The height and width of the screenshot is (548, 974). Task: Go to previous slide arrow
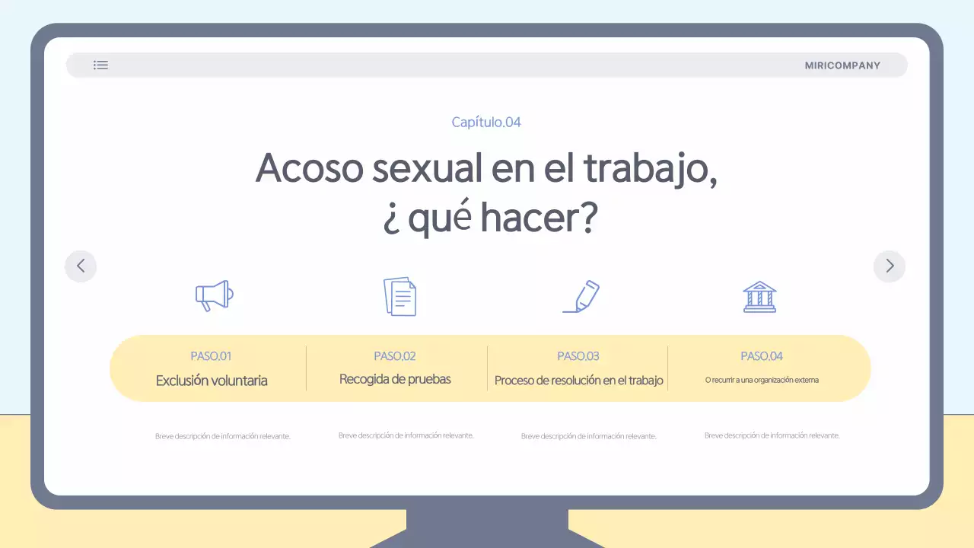click(x=81, y=266)
